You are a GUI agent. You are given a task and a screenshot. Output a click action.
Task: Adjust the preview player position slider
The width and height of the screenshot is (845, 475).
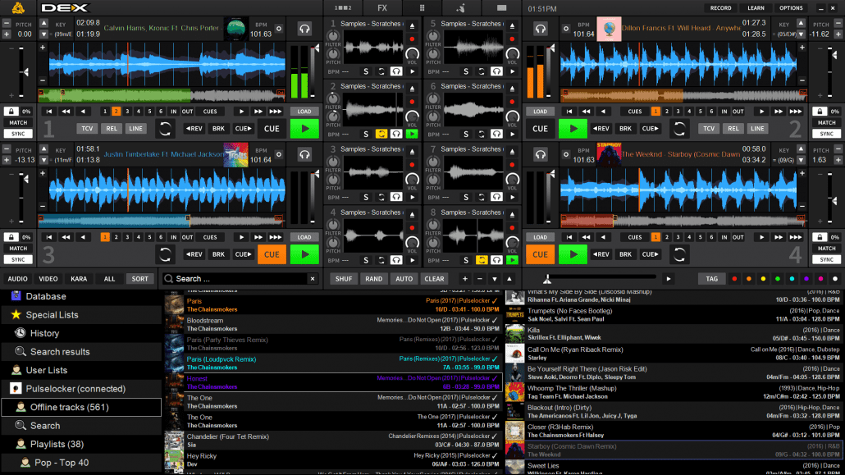600,279
